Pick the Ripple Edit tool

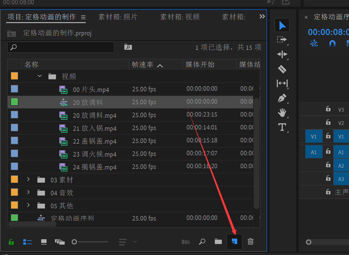coord(282,54)
